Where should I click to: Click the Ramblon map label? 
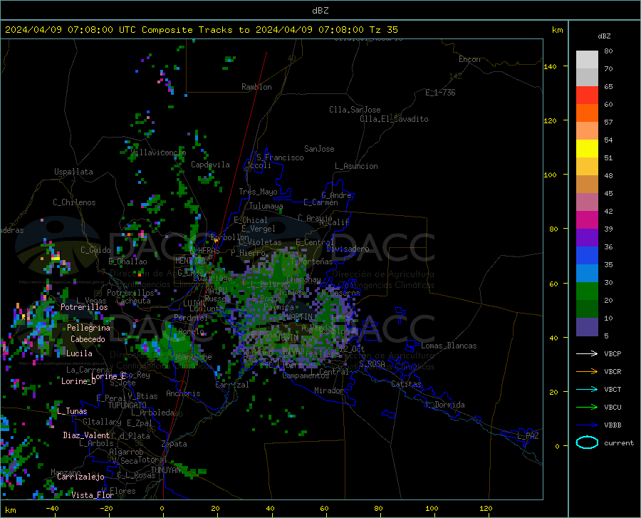256,87
